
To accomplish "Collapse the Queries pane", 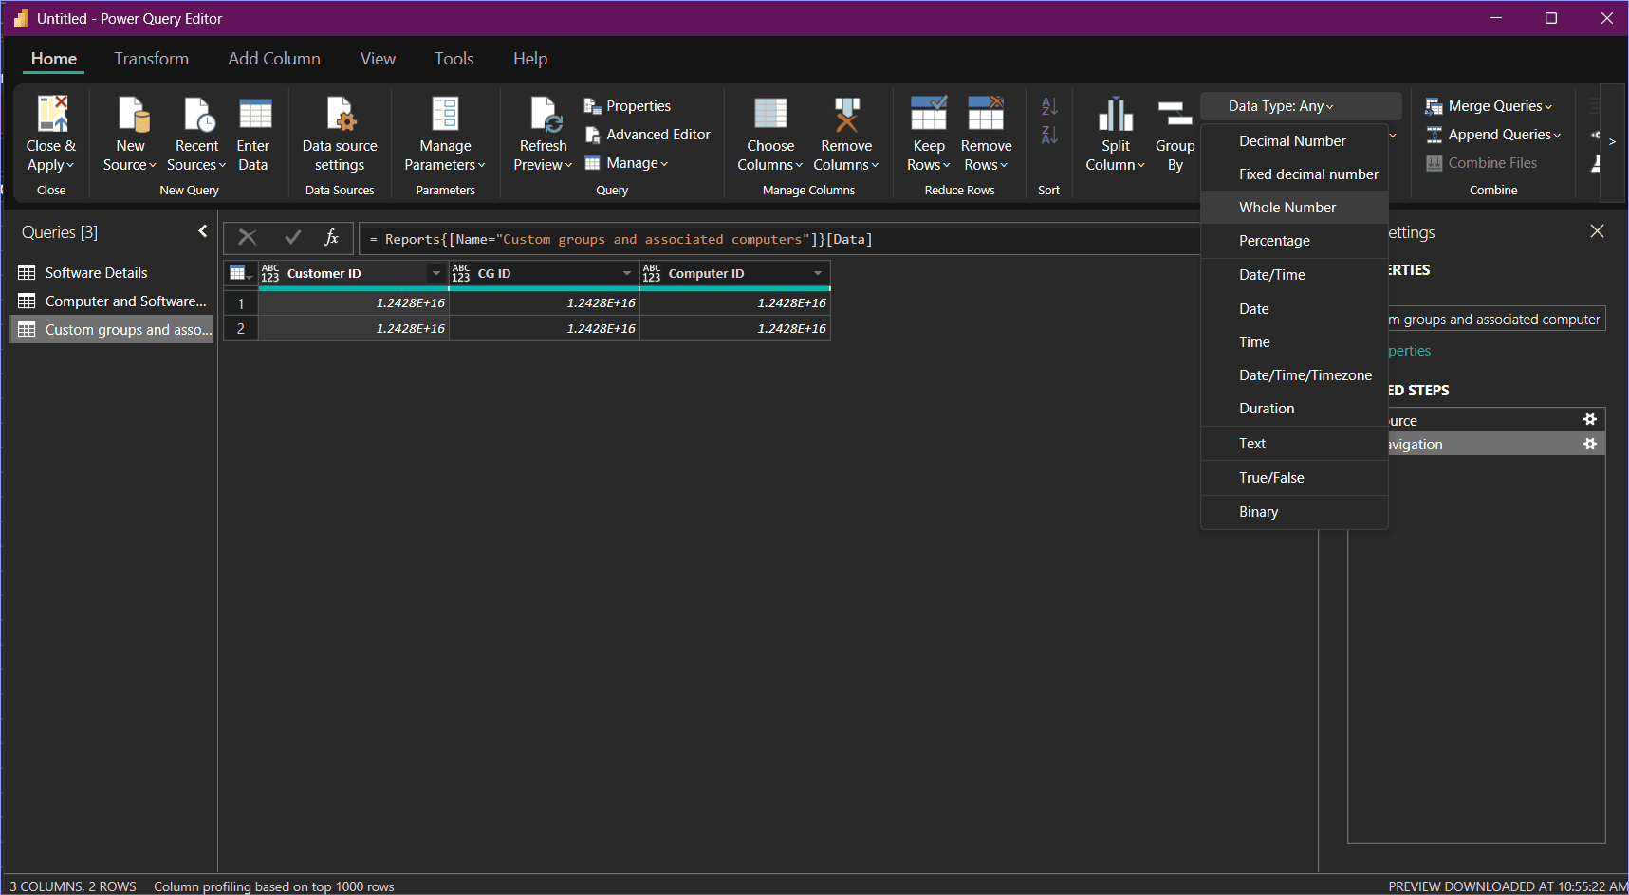I will pyautogui.click(x=203, y=231).
